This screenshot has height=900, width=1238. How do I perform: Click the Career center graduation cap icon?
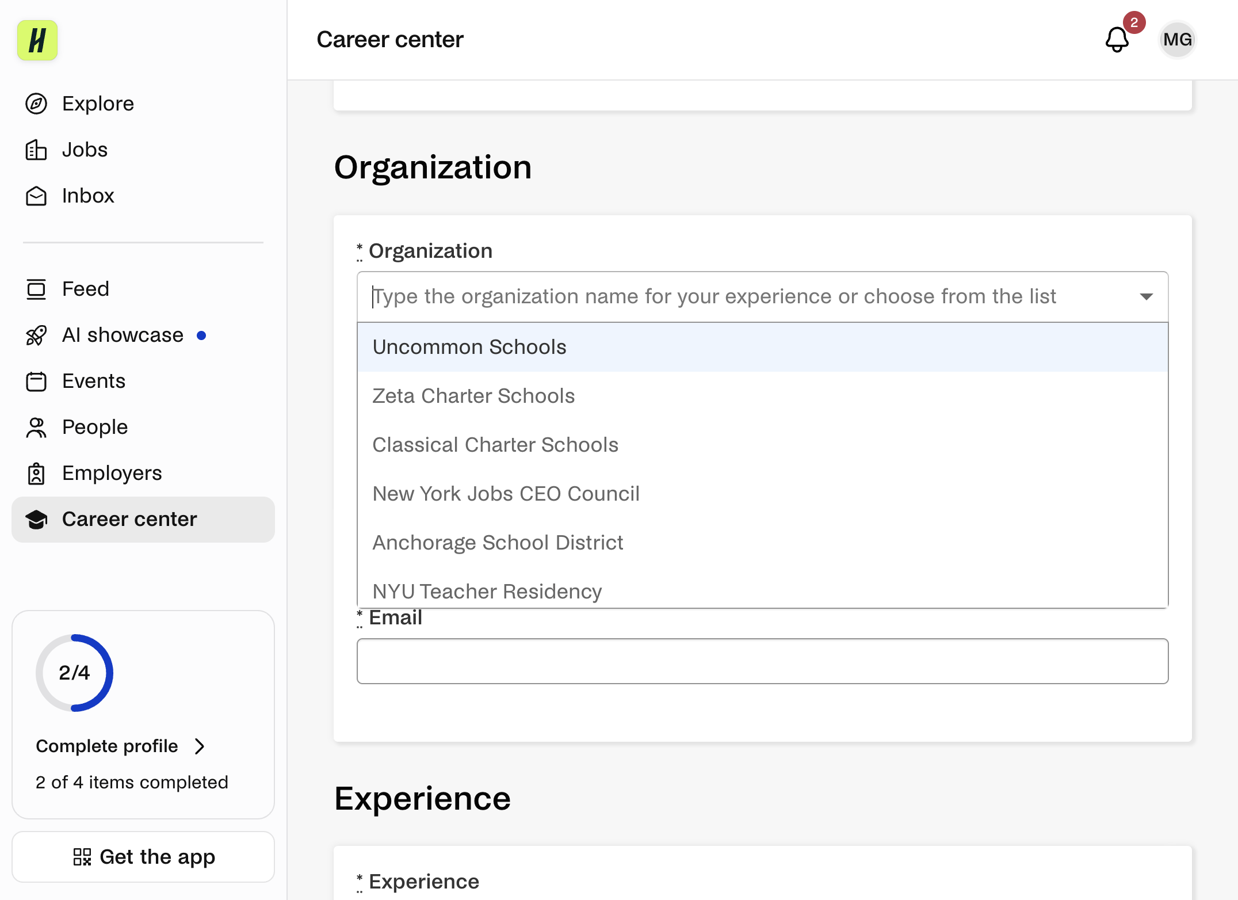point(36,519)
